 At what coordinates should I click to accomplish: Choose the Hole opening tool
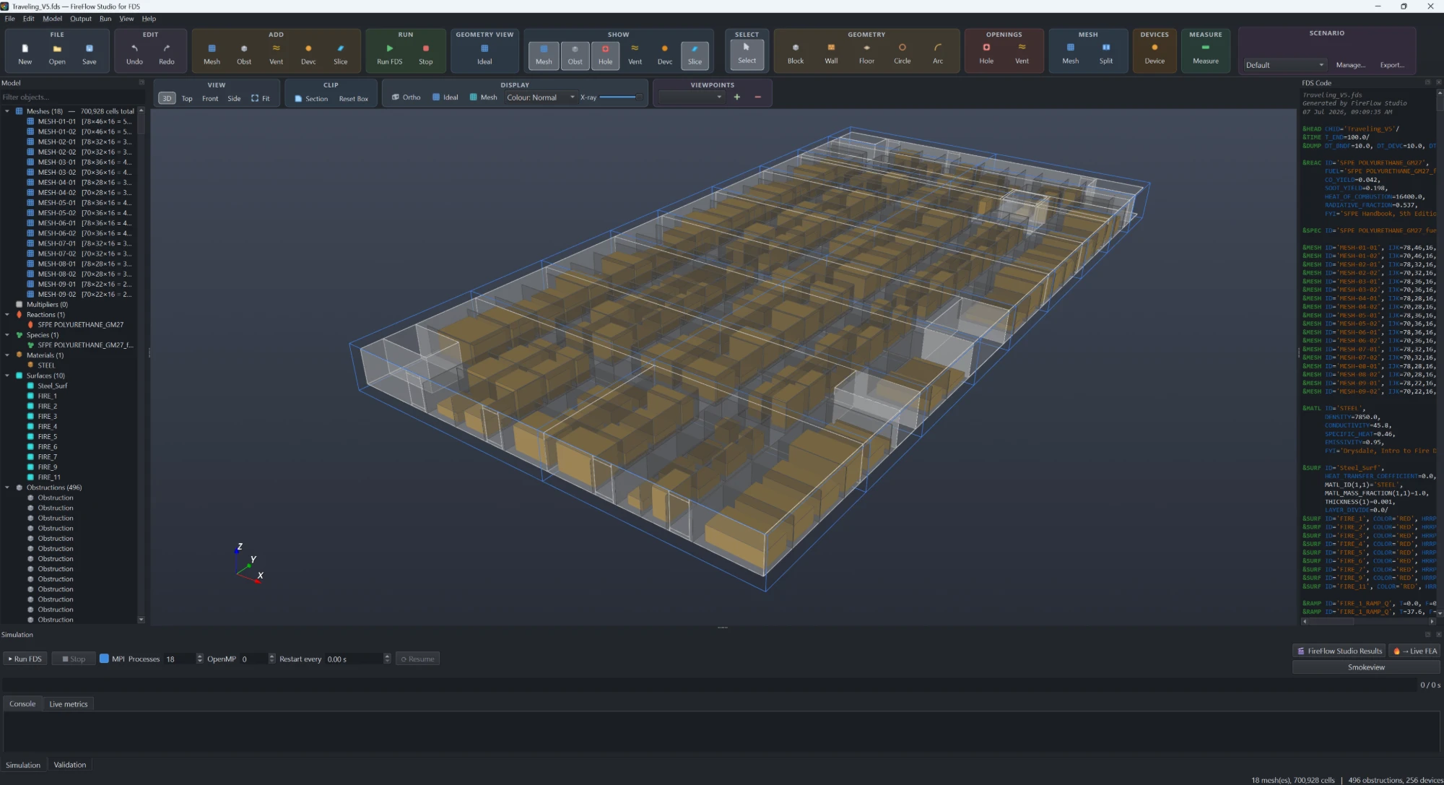(986, 53)
